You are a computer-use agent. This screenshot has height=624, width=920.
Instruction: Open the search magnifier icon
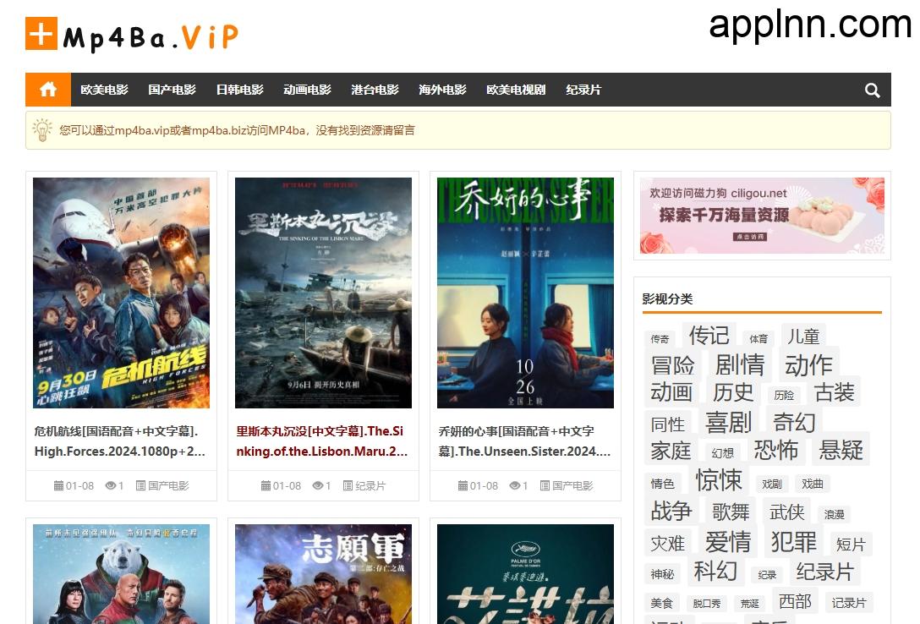pos(873,90)
